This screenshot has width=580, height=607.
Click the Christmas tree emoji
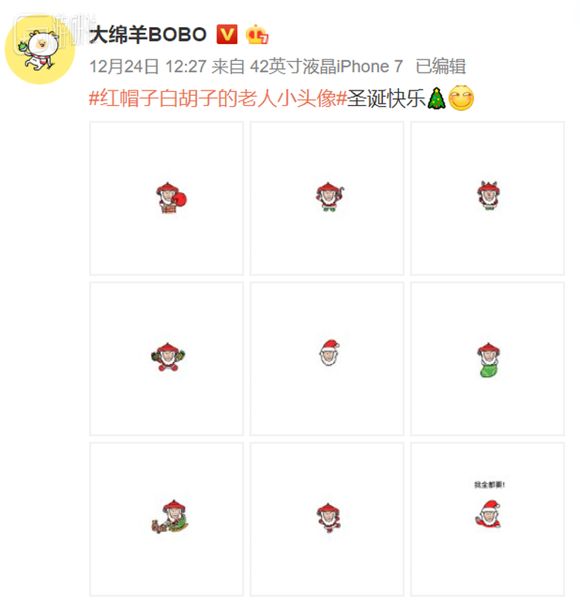tap(436, 98)
